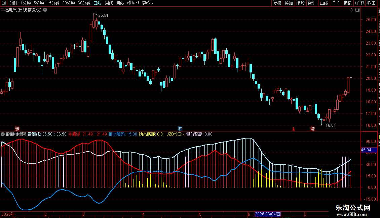Switch to 分时 intraday view
Screen dimensions: 380x218
tap(13, 3)
